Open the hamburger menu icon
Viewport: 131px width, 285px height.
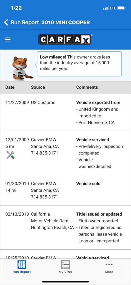7,40
